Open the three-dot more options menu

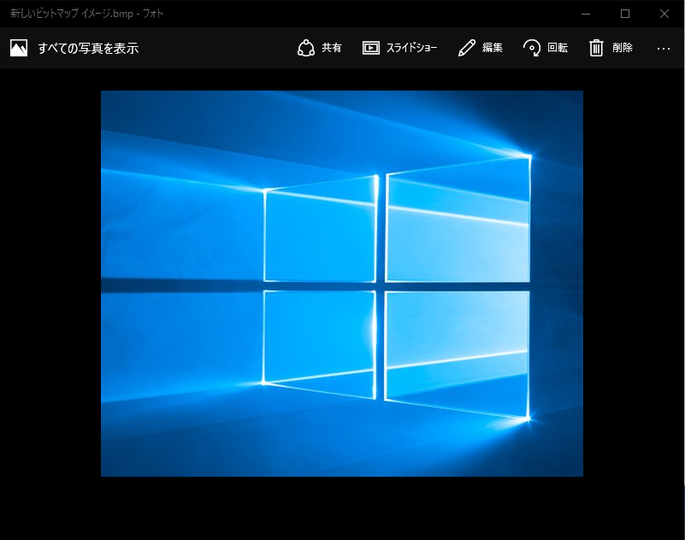664,49
